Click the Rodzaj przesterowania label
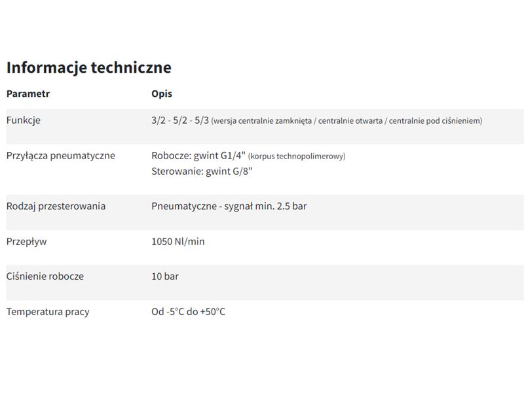Image resolution: width=524 pixels, height=393 pixels. click(56, 206)
